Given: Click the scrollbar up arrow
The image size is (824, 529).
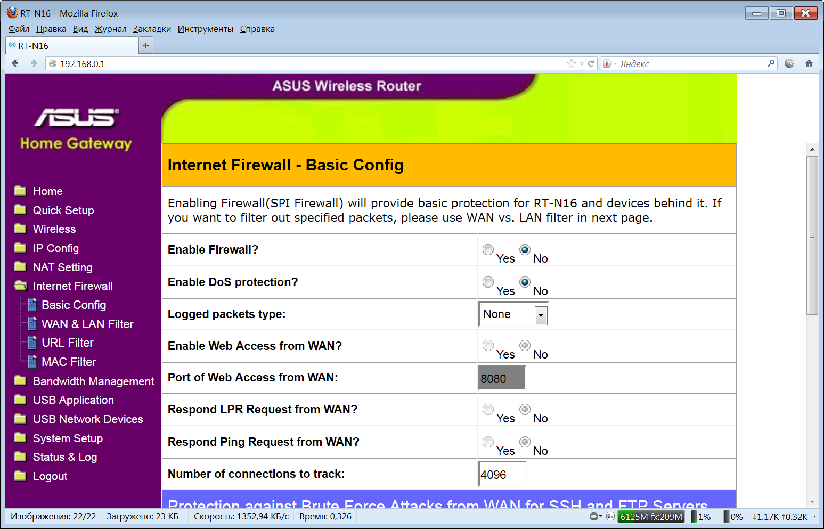Looking at the screenshot, I should (x=812, y=149).
